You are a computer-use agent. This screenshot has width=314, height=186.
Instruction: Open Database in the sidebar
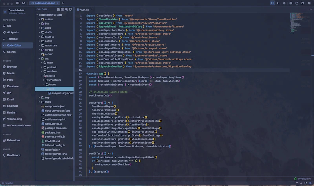[x=17, y=86]
